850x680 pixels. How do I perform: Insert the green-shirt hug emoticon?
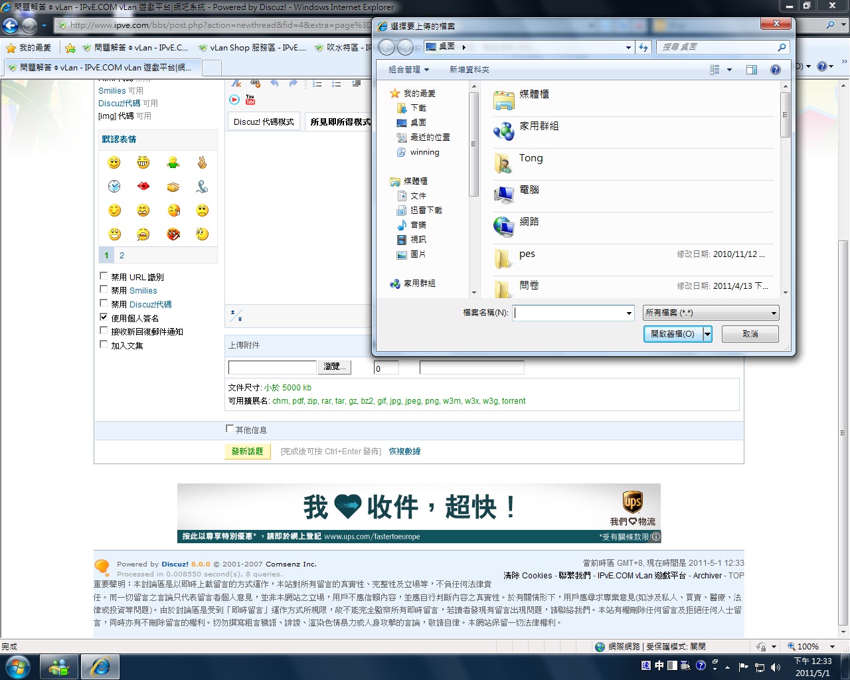[173, 163]
